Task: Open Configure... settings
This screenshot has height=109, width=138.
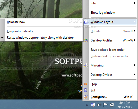Action: (x=110, y=97)
